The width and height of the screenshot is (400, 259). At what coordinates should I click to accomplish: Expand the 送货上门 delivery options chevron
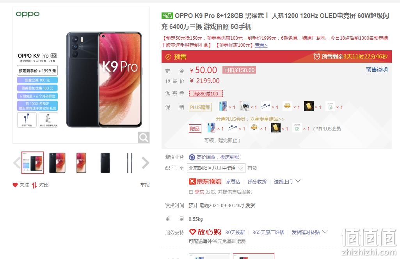298,181
